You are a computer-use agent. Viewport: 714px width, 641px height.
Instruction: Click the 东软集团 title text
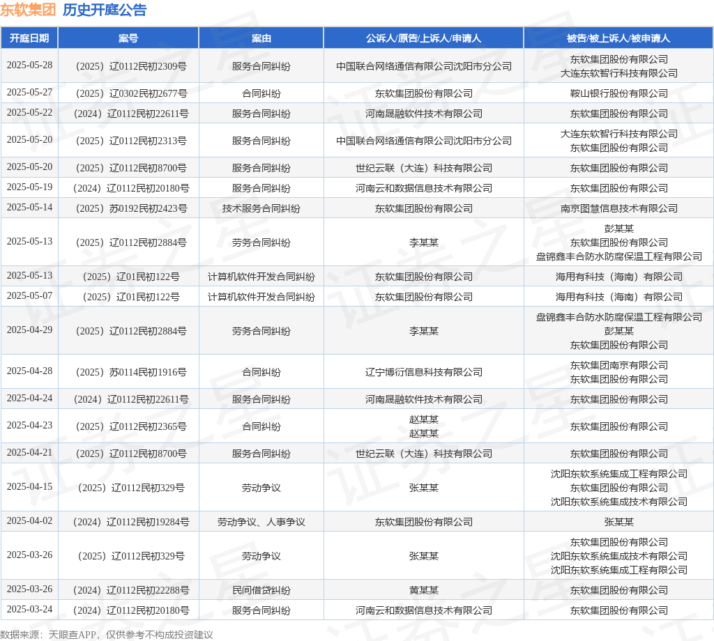[x=28, y=10]
